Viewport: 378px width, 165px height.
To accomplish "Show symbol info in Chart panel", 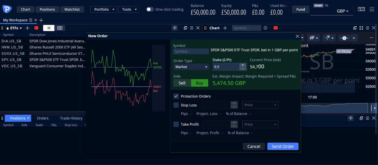I will pyautogui.click(x=265, y=28).
